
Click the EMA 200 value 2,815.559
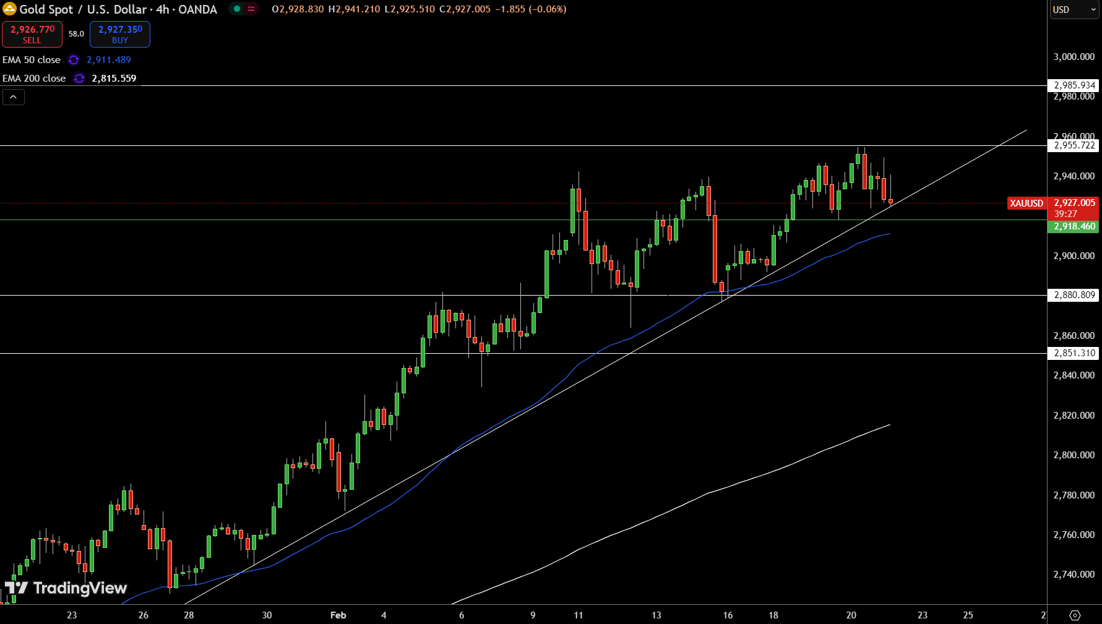pyautogui.click(x=114, y=79)
